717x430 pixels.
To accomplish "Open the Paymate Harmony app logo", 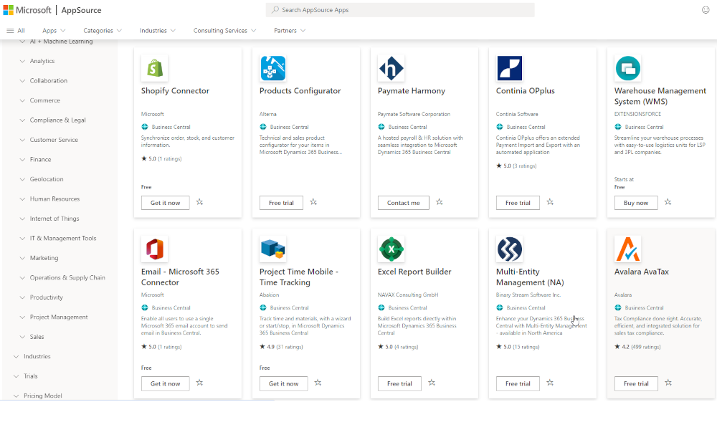I will pos(391,68).
